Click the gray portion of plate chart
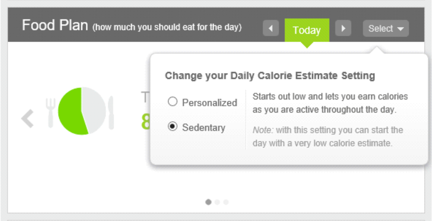This screenshot has height=221, width=432. click(x=94, y=110)
